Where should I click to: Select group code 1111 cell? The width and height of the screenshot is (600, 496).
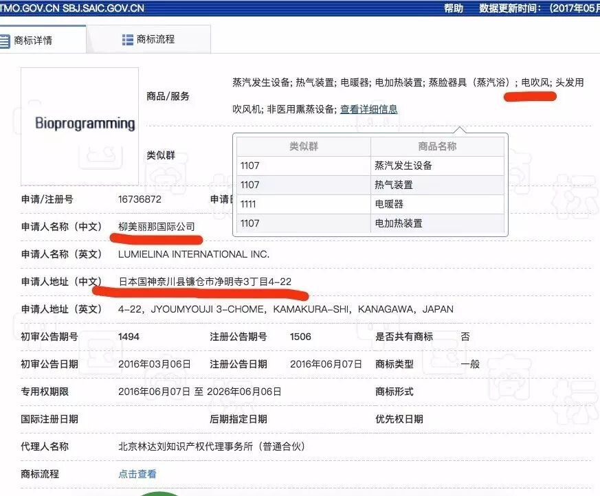coord(304,204)
